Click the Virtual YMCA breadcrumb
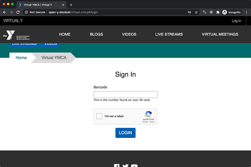 (54, 57)
